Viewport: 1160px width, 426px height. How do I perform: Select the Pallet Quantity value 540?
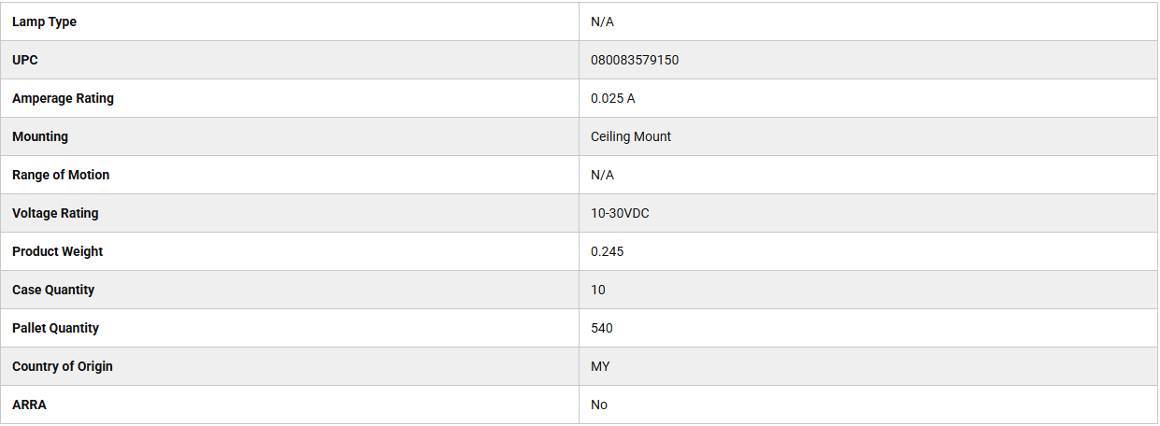602,328
